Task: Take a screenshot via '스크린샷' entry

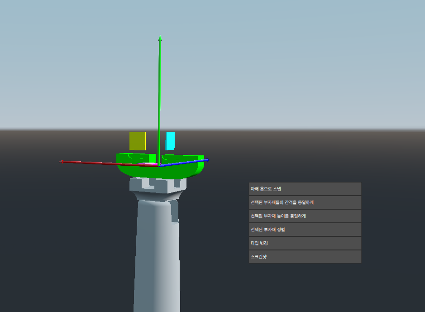Action: point(305,257)
